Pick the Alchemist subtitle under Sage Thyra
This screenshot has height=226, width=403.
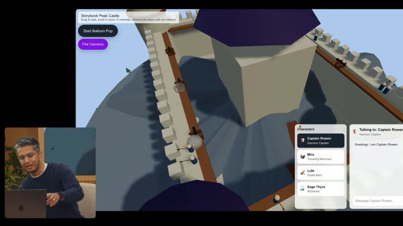[x=314, y=191]
